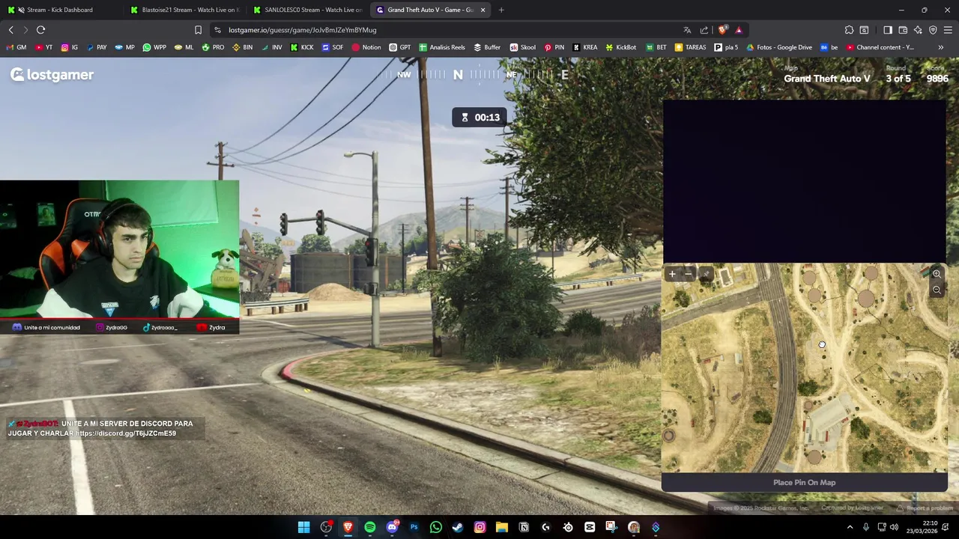This screenshot has width=959, height=539.
Task: Open Leo AI sparkle icon
Action: 918,30
